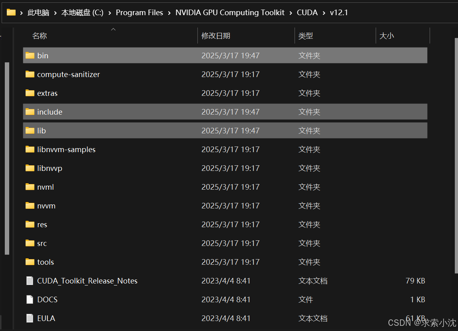Image resolution: width=458 pixels, height=331 pixels.
Task: Click the tools folder icon
Action: (x=30, y=262)
